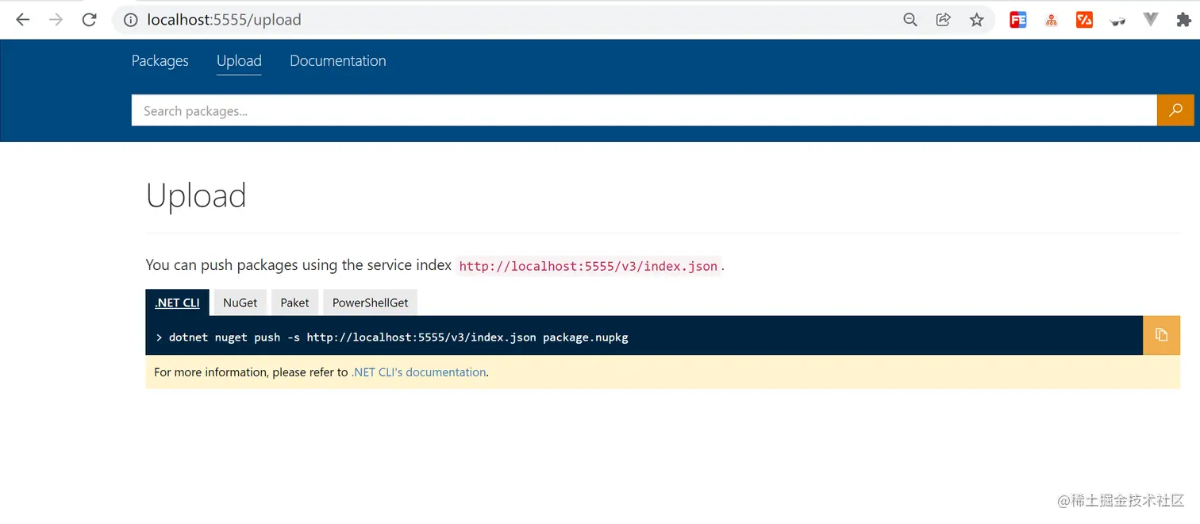The width and height of the screenshot is (1200, 524).
Task: Click the orange search magnifier button
Action: [1175, 110]
